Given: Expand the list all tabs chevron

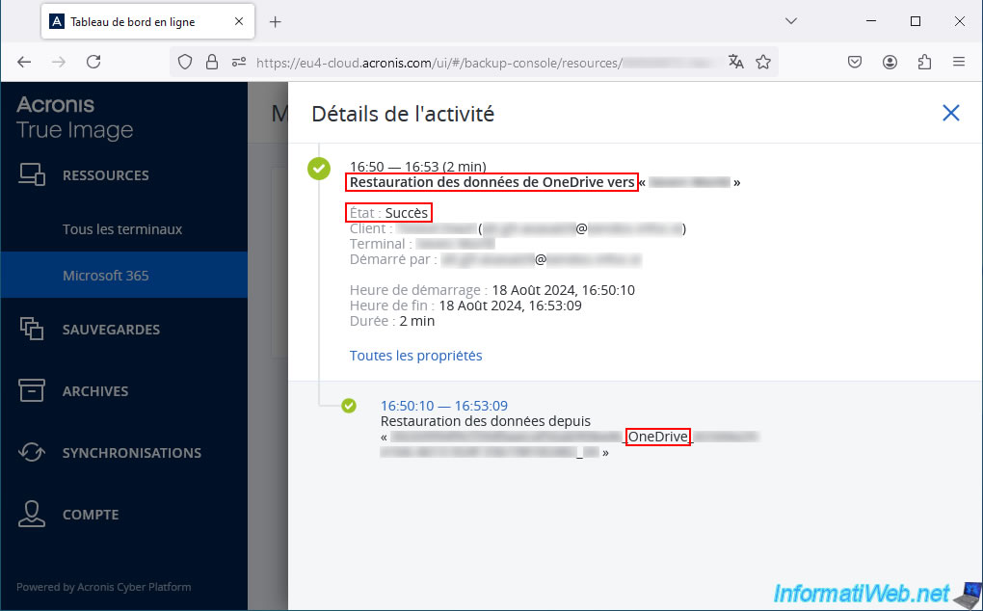Looking at the screenshot, I should [791, 21].
